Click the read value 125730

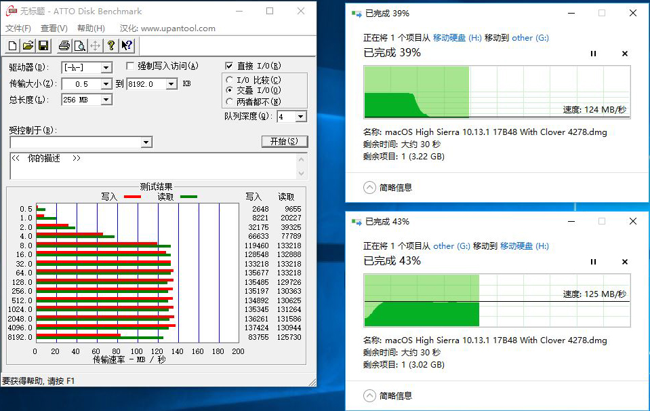[289, 338]
